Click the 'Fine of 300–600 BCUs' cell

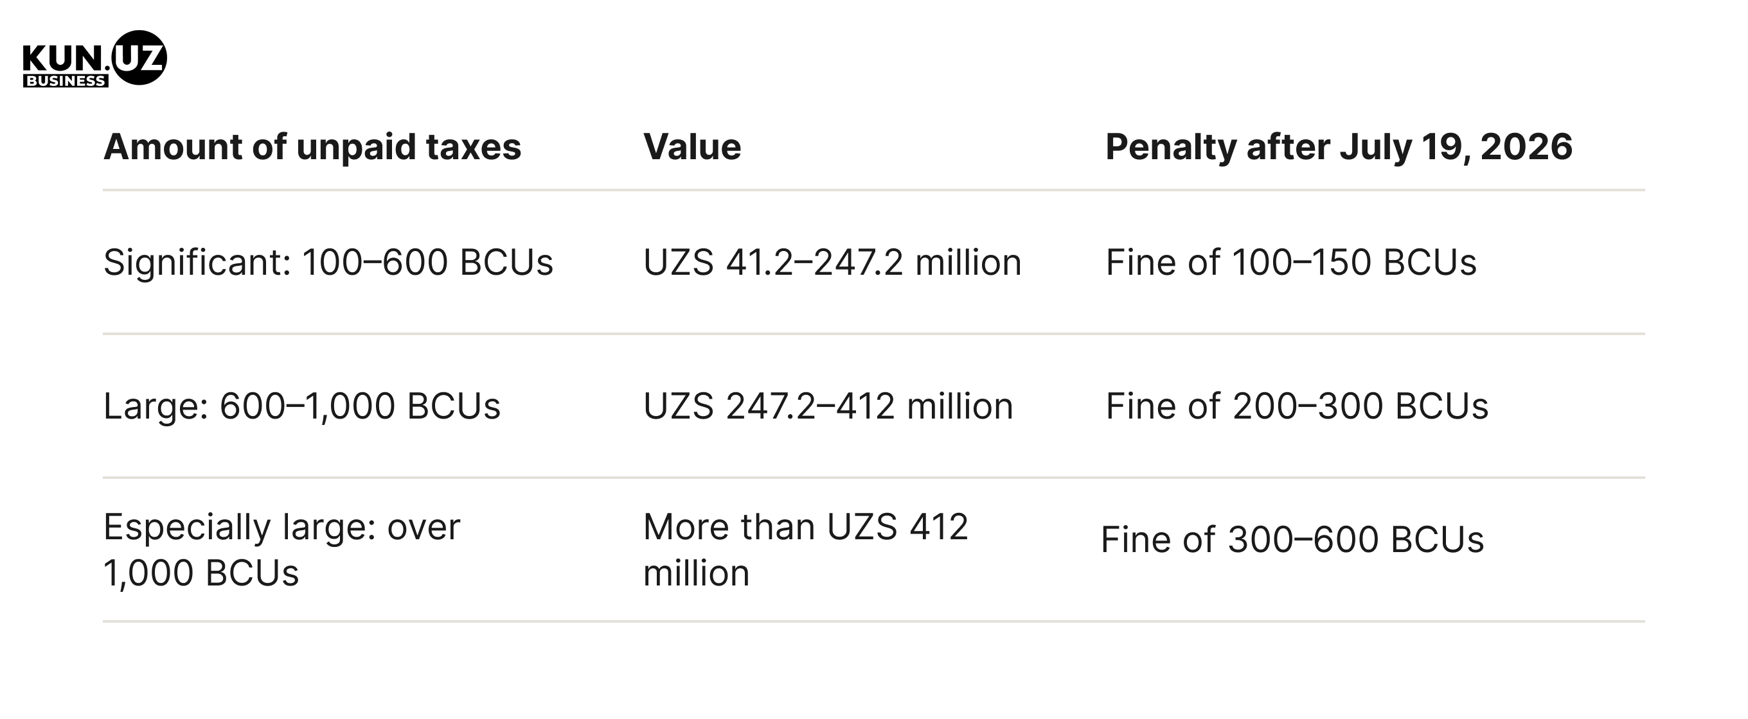coord(1292,539)
